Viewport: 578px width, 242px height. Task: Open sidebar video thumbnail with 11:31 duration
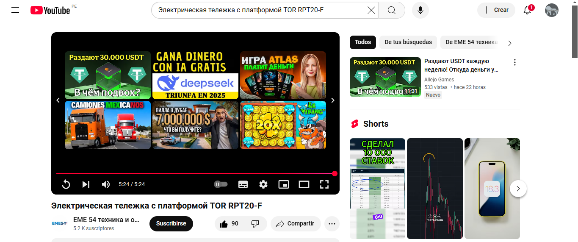385,77
